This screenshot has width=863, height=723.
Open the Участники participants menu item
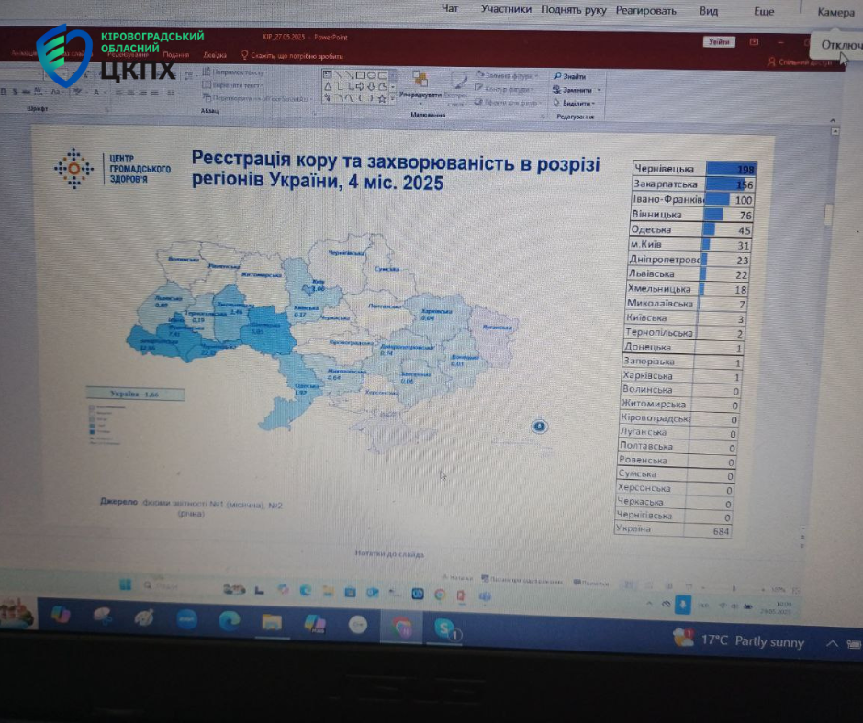coord(506,9)
